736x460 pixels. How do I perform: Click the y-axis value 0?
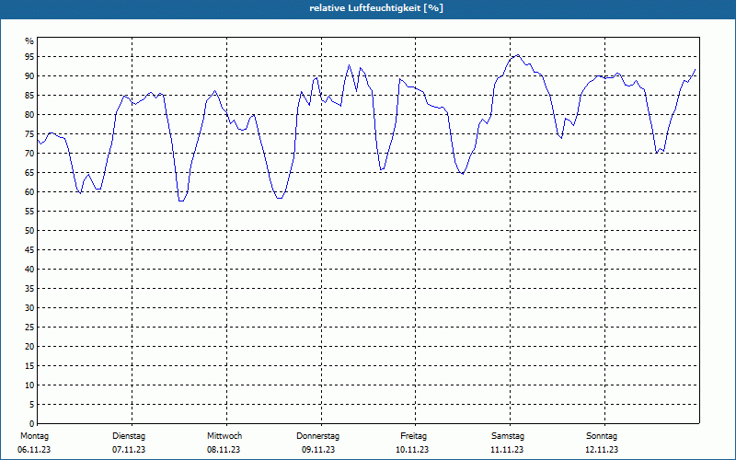(x=32, y=424)
